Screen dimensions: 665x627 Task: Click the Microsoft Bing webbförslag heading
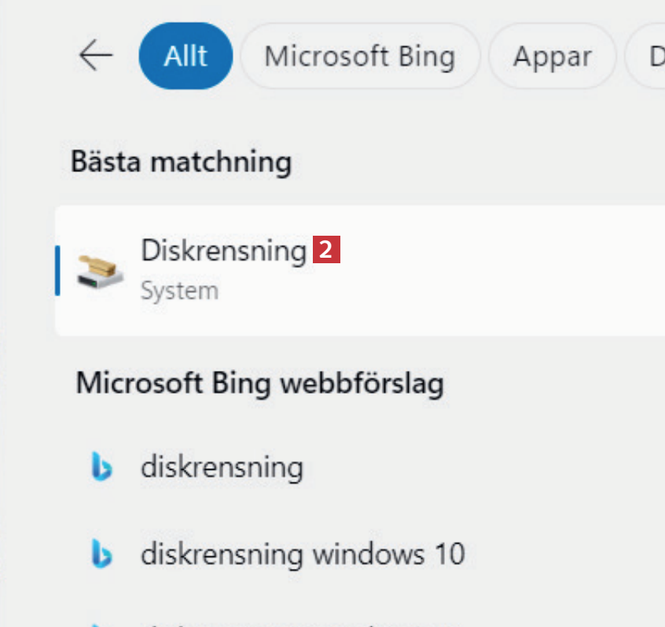click(259, 383)
